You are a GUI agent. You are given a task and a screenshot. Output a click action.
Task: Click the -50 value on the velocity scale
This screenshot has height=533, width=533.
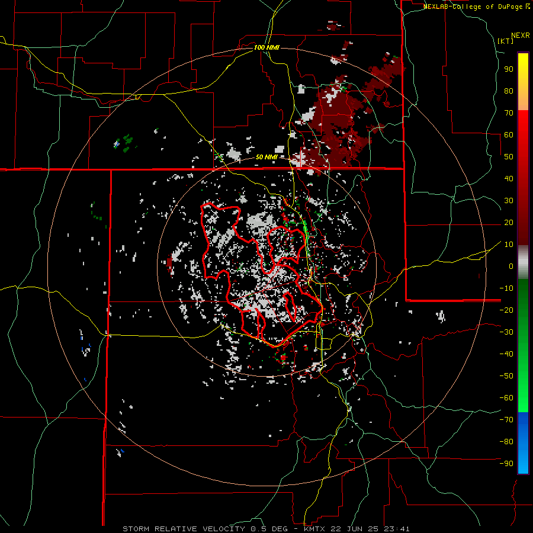coord(506,376)
